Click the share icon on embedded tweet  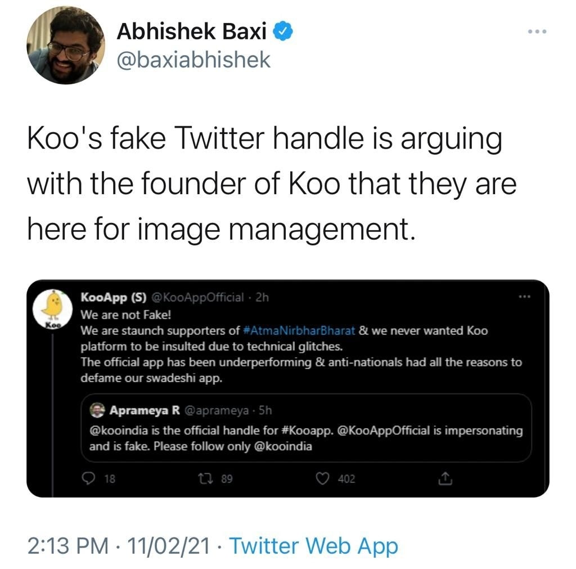click(444, 478)
